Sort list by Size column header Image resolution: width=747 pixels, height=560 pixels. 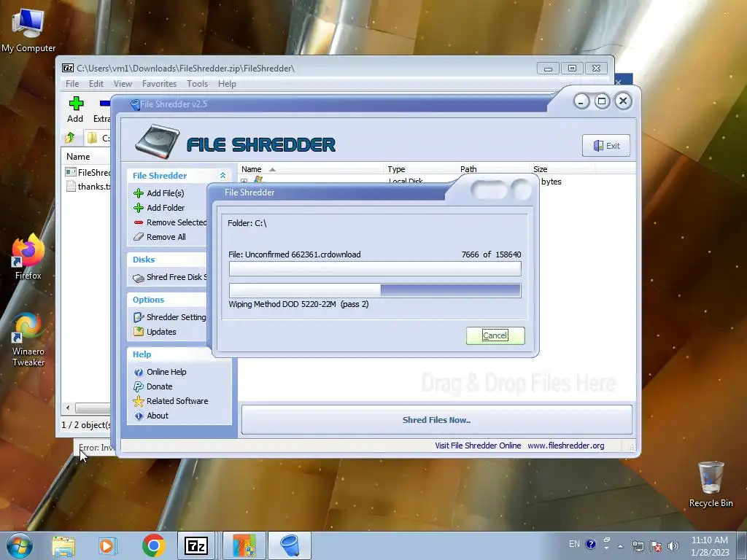tap(562, 169)
